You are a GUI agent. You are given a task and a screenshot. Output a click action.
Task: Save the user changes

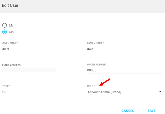152,111
